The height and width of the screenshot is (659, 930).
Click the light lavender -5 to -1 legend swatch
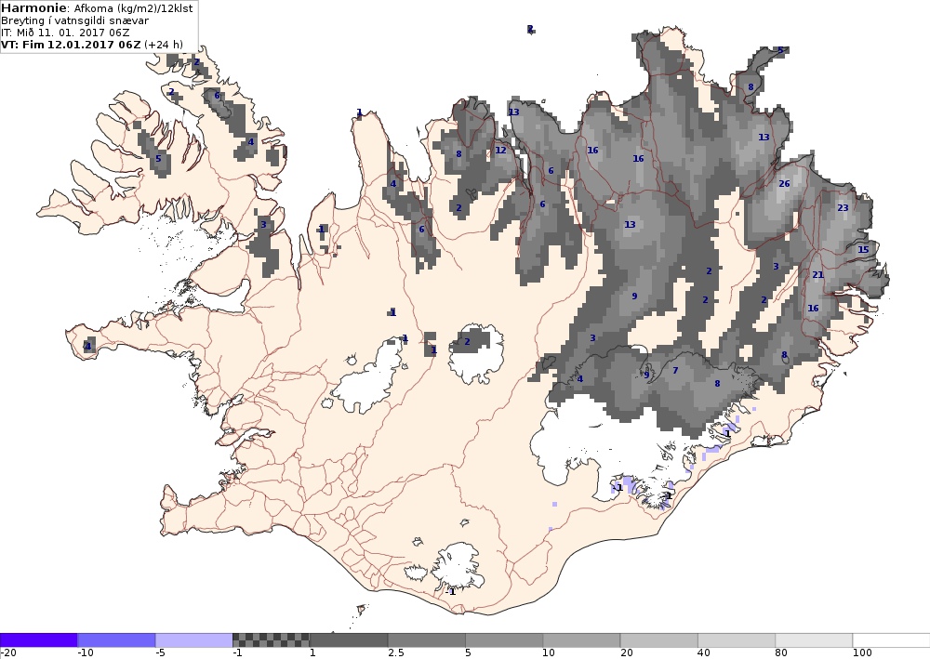[x=194, y=640]
